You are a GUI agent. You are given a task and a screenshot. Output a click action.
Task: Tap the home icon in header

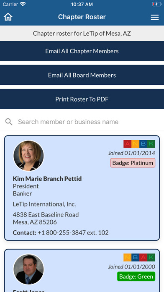(8, 17)
